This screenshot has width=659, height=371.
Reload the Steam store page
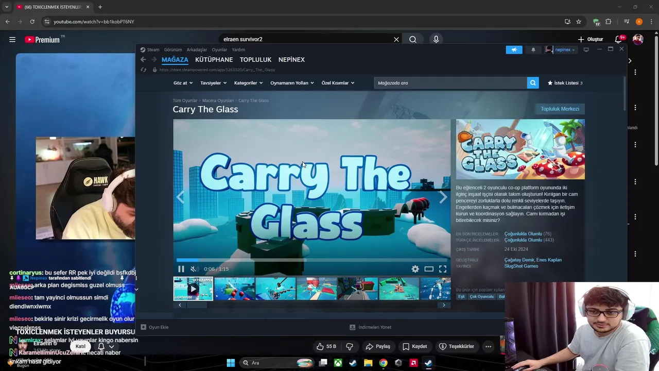[x=144, y=70]
